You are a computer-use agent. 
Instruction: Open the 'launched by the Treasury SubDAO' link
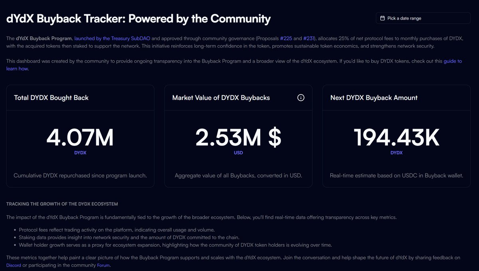[x=112, y=39]
